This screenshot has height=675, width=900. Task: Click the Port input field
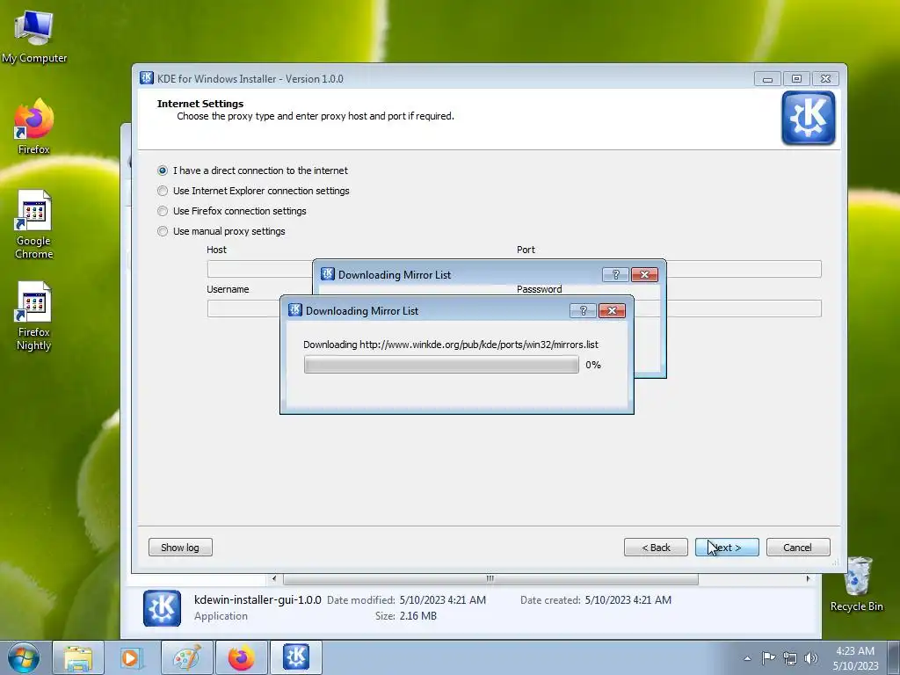744,269
